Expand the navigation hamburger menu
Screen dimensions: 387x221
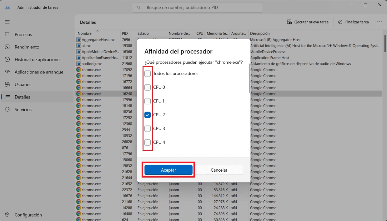pos(7,22)
